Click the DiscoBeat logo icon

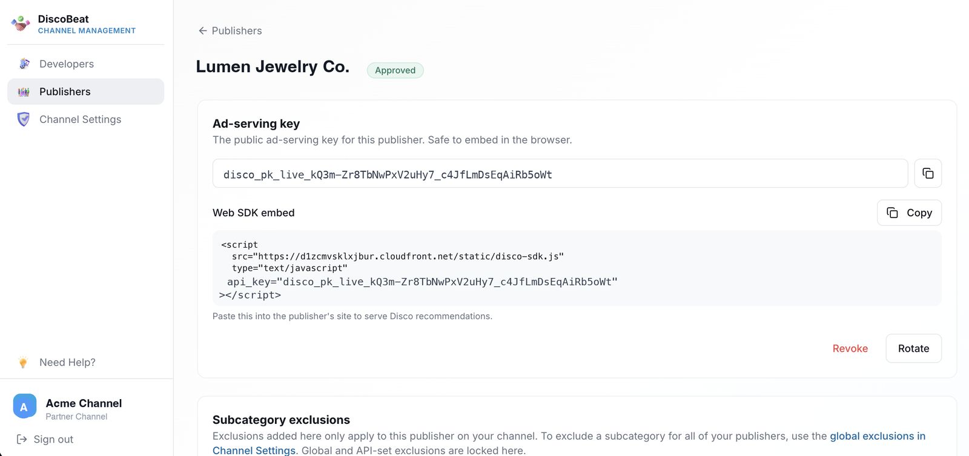(x=21, y=24)
